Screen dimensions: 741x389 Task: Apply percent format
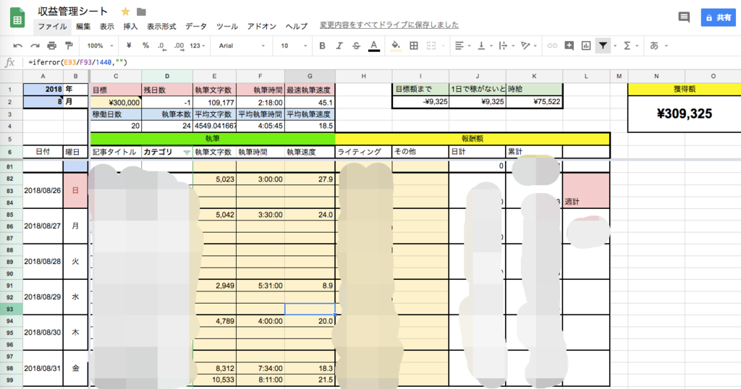point(145,46)
